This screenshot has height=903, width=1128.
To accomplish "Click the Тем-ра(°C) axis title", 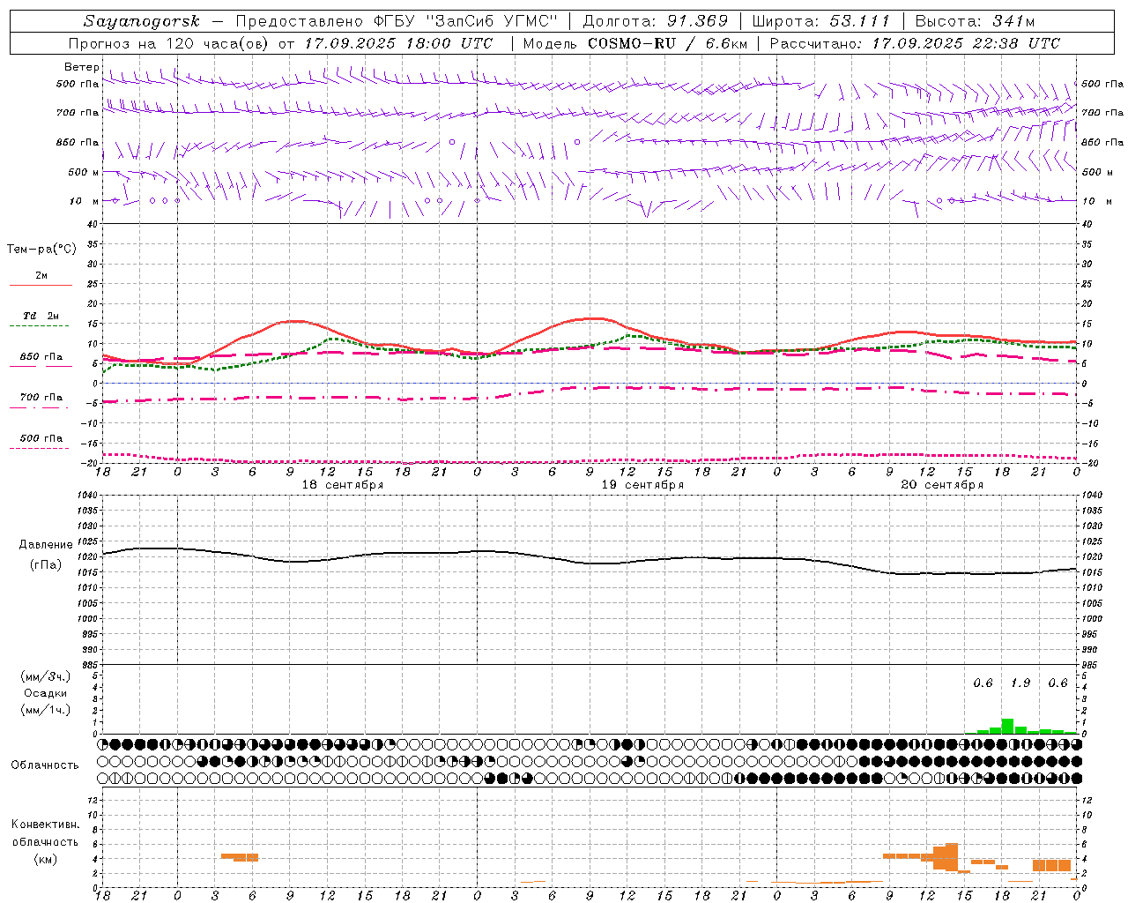I will click(41, 250).
